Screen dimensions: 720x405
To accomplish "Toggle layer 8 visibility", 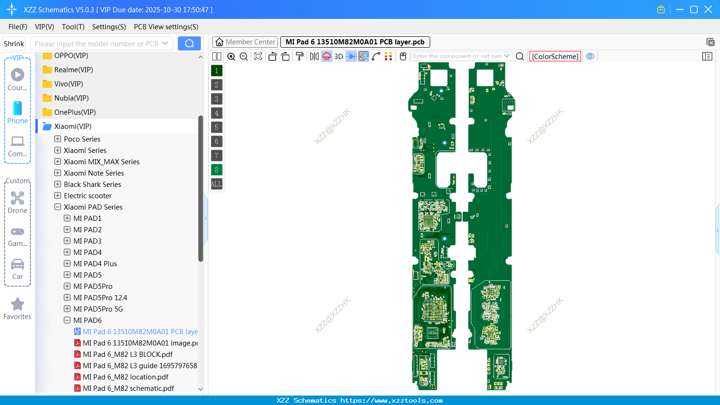I will point(216,169).
